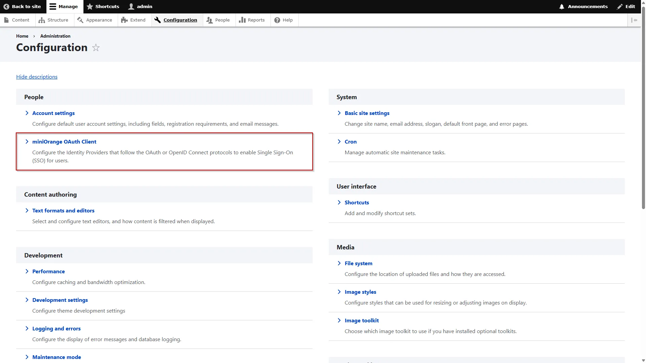Open the Help menu tab
Screen dimensions: 646x363
tap(284, 20)
